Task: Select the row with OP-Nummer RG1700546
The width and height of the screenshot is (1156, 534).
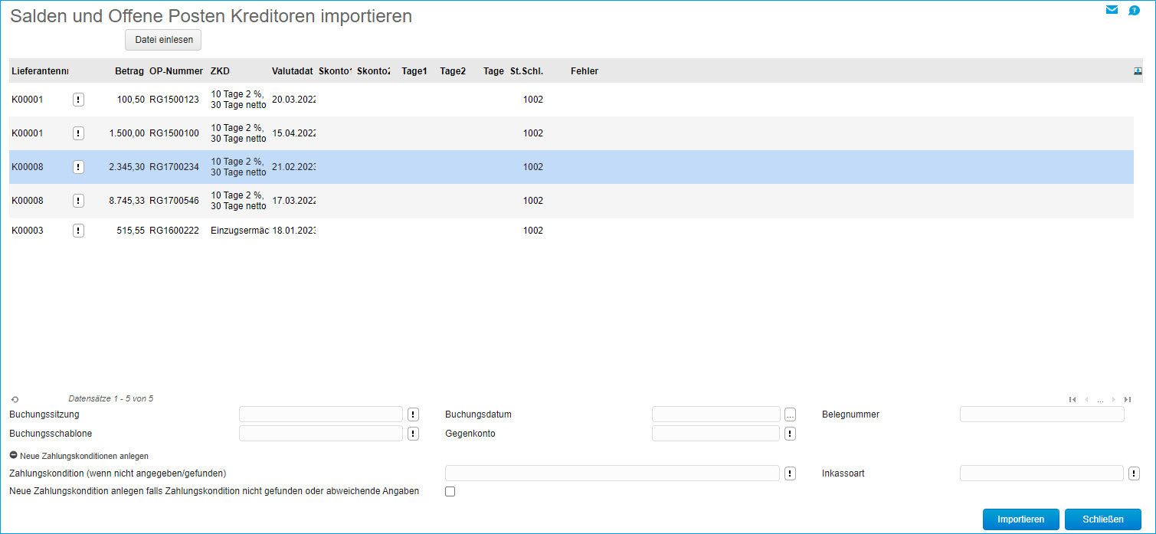Action: 174,201
